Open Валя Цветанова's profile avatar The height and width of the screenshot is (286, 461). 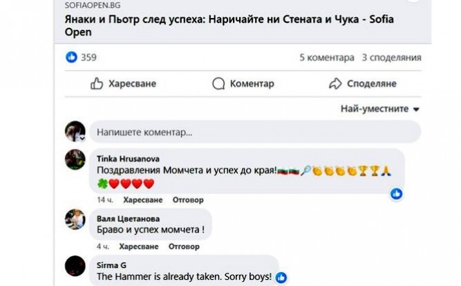coord(75,220)
